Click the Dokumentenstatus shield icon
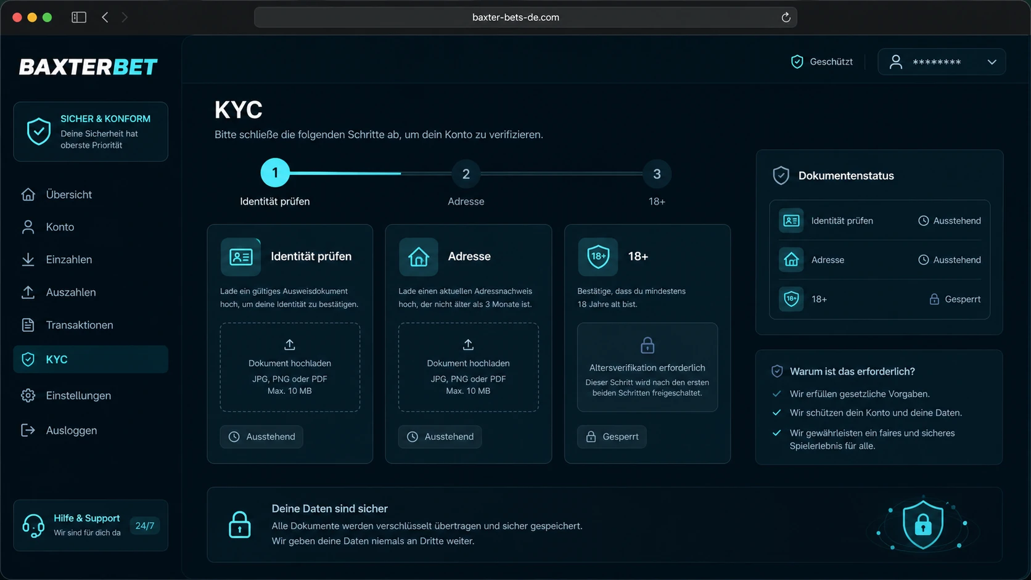 click(781, 176)
